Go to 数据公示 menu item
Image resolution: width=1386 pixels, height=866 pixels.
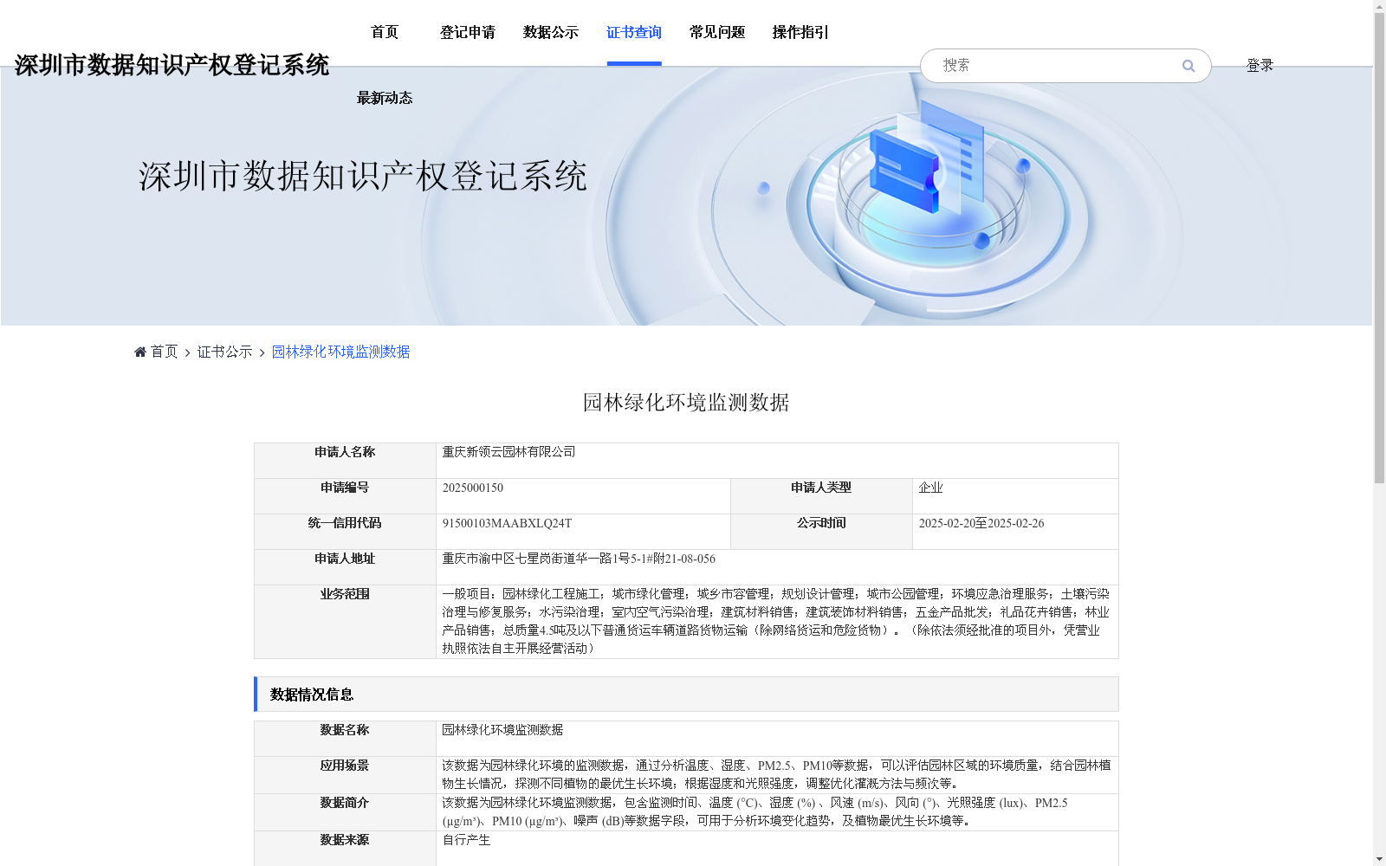pos(551,32)
